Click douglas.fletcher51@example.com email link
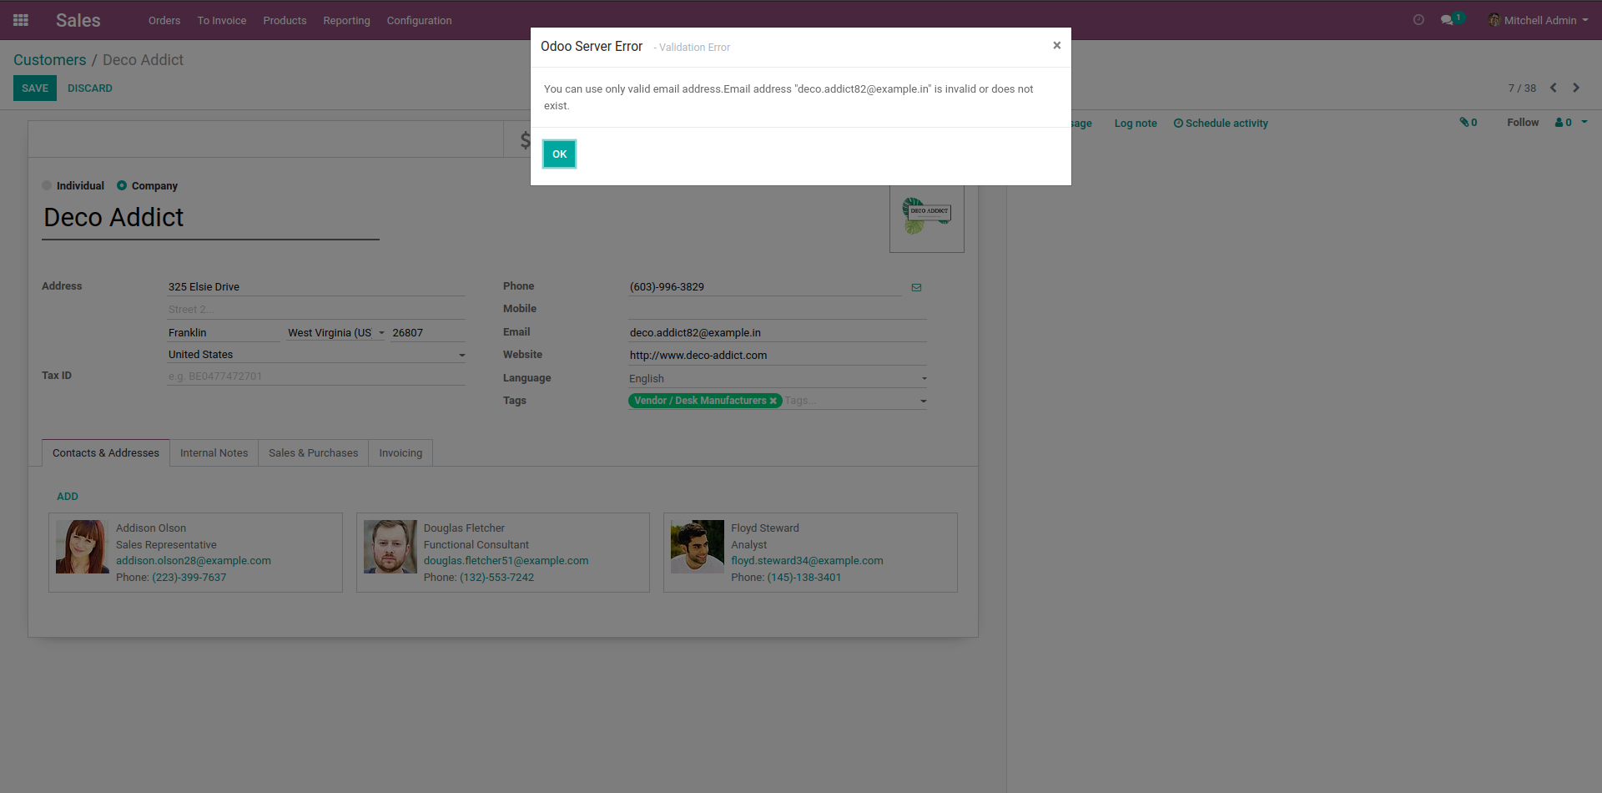 pyautogui.click(x=506, y=561)
